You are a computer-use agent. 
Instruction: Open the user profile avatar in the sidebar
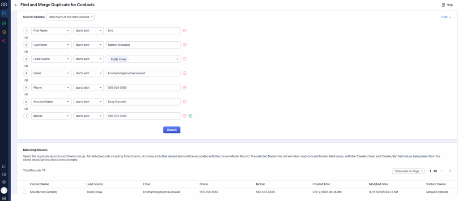pyautogui.click(x=4, y=190)
